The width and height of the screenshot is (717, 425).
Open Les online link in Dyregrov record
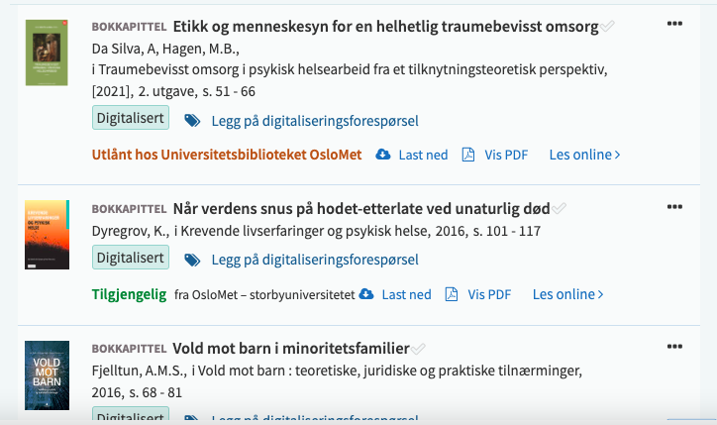567,294
